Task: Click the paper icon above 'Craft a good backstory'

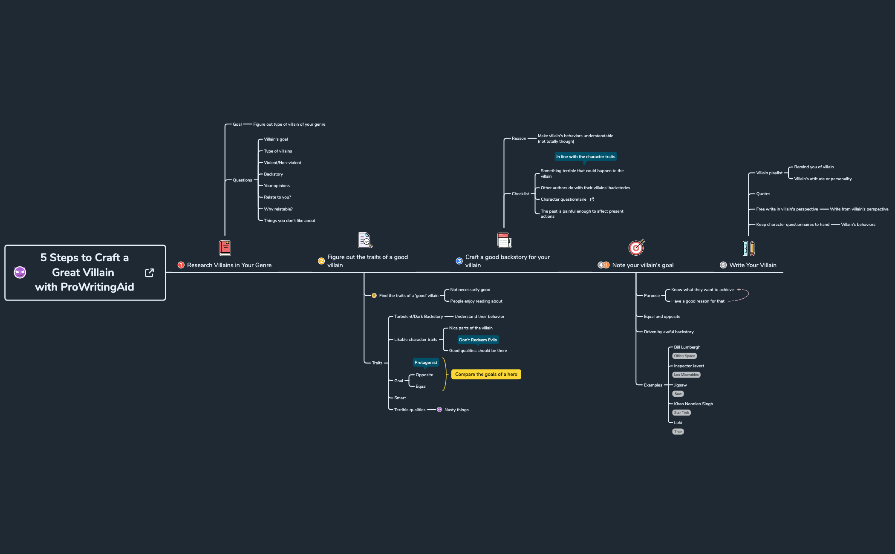Action: (504, 239)
